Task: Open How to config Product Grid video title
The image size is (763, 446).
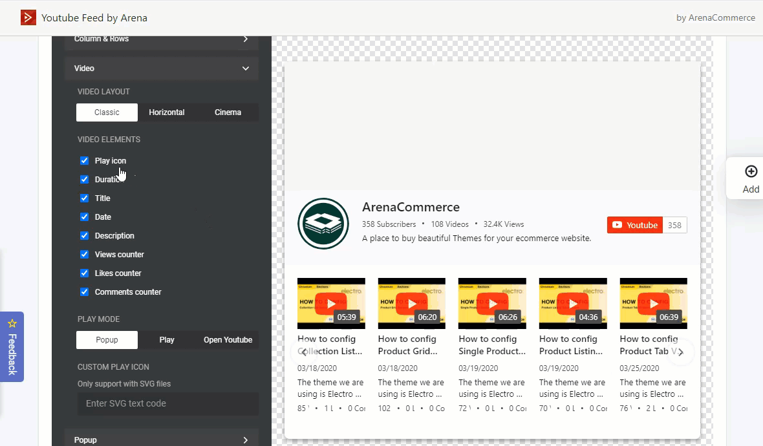Action: 408,345
